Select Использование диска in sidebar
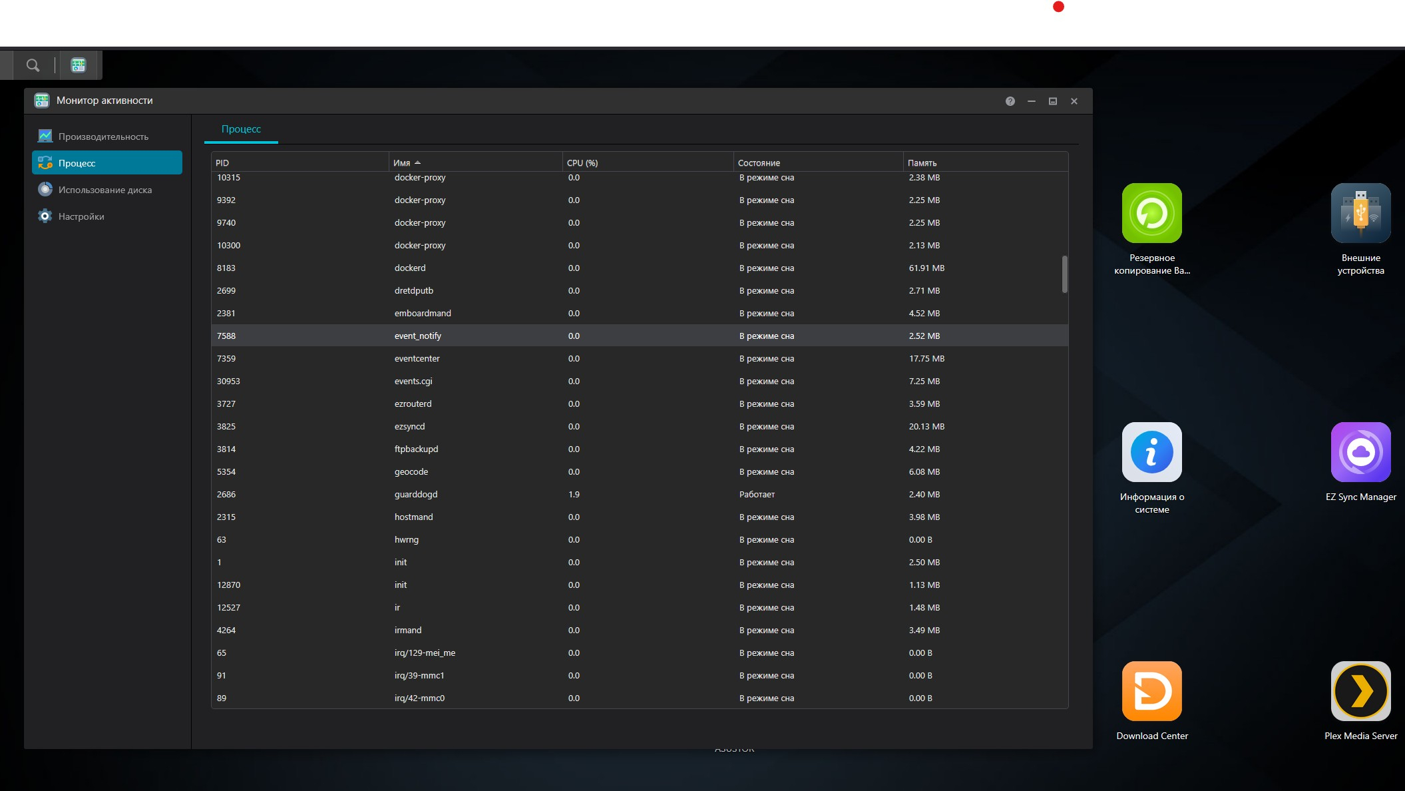The width and height of the screenshot is (1405, 791). [104, 190]
